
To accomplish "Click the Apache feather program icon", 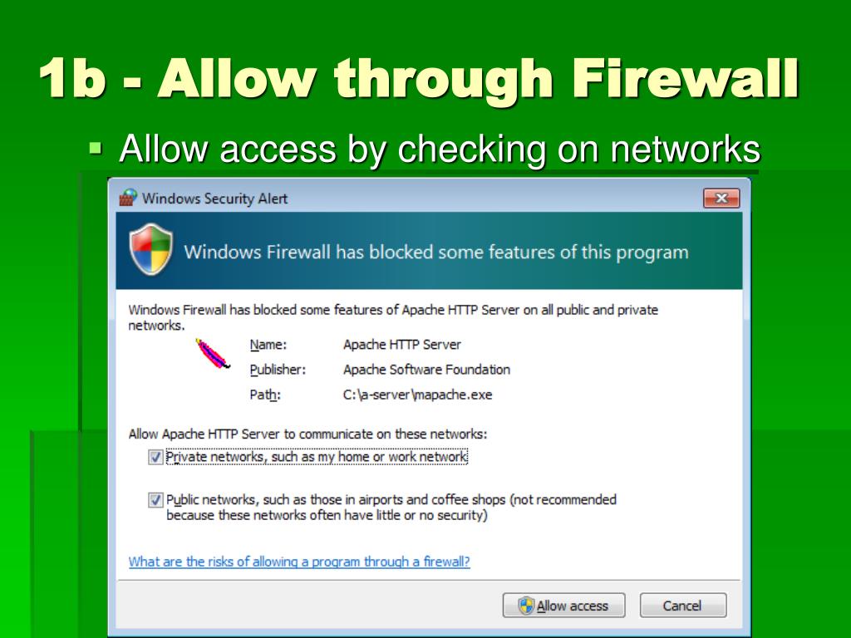I will [213, 354].
